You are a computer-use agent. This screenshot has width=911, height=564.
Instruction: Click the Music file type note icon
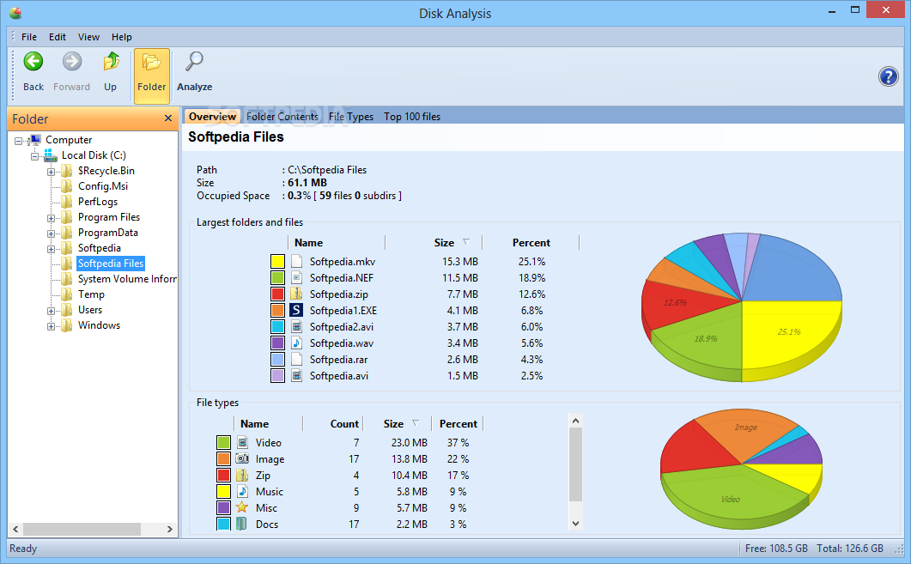click(x=242, y=491)
